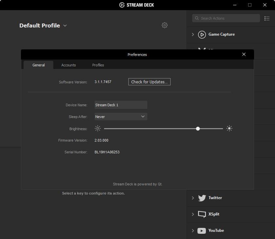Image resolution: width=275 pixels, height=239 pixels.
Task: Expand the YouTube category
Action: pos(193,230)
